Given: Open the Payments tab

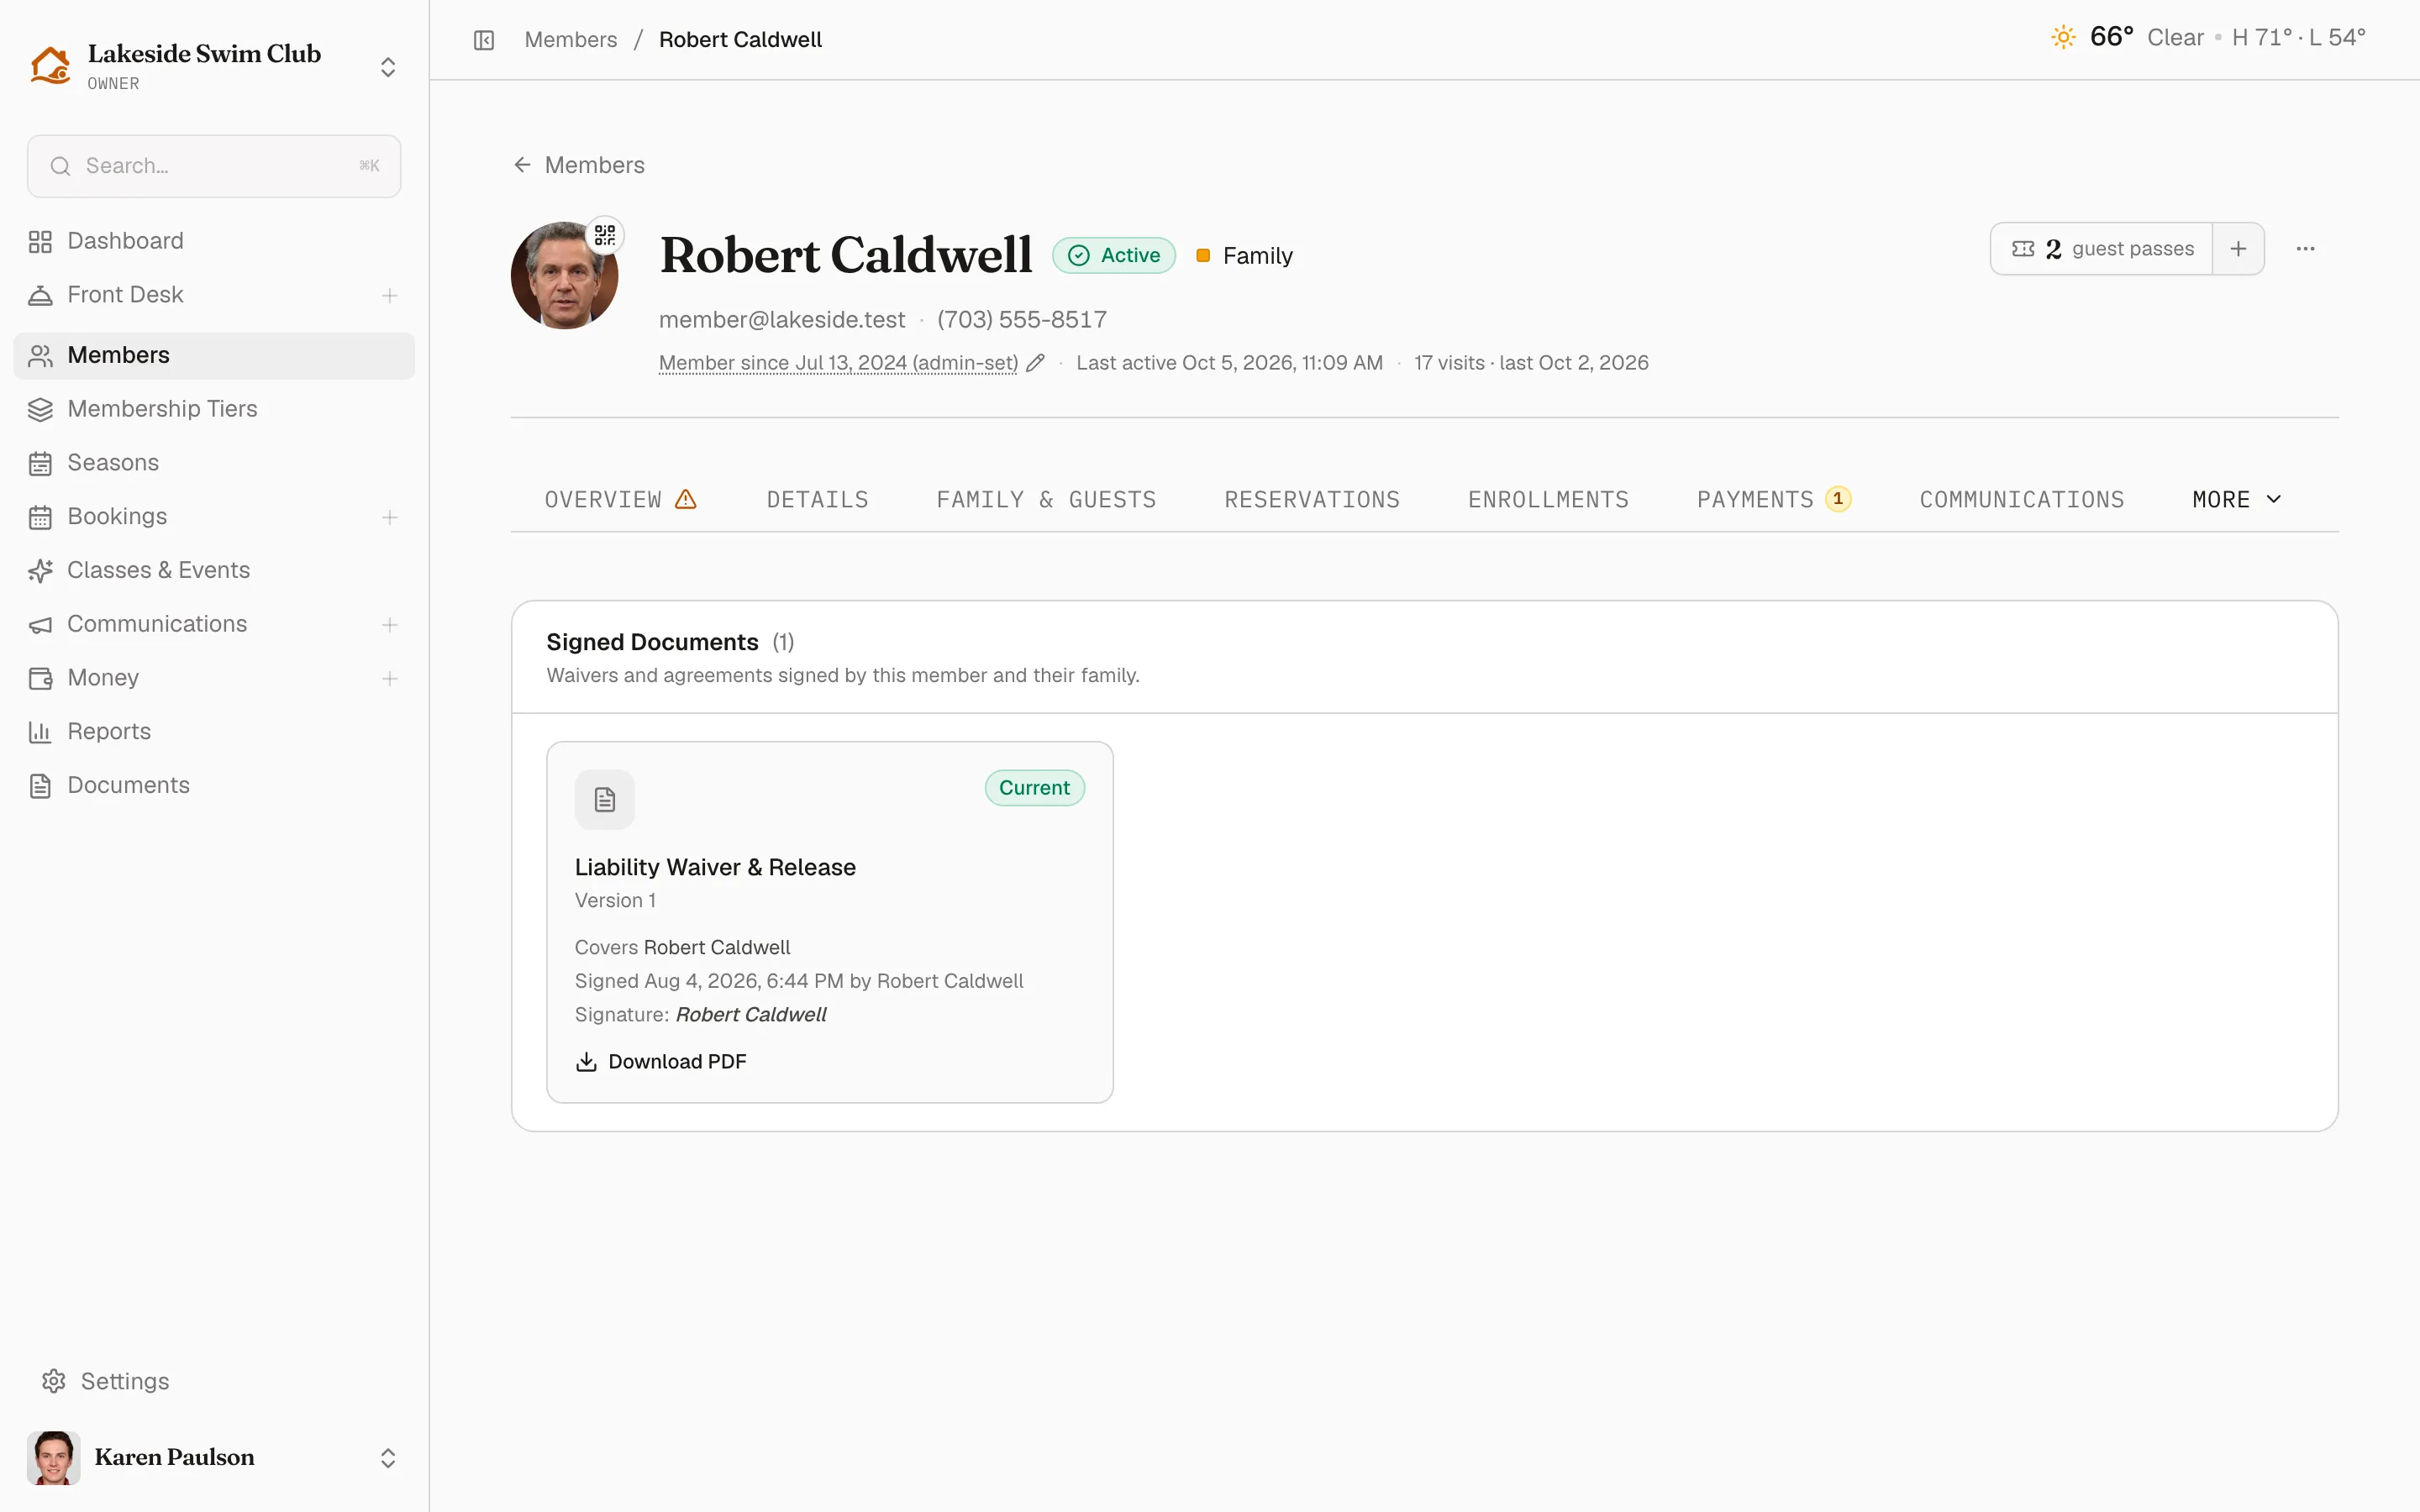Looking at the screenshot, I should click(x=1774, y=500).
